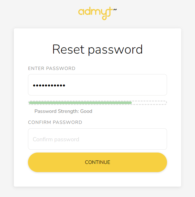Click the Password Strength: Good text
Screen dimensions: 195x197
[63, 111]
